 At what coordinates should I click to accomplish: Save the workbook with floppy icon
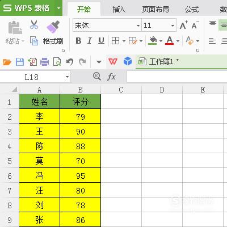tap(20, 62)
